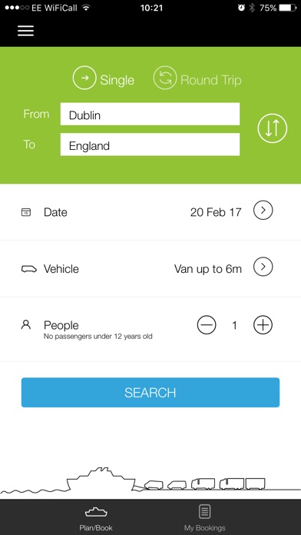This screenshot has width=301, height=535.
Task: Edit the To field showing England
Action: coord(150,145)
